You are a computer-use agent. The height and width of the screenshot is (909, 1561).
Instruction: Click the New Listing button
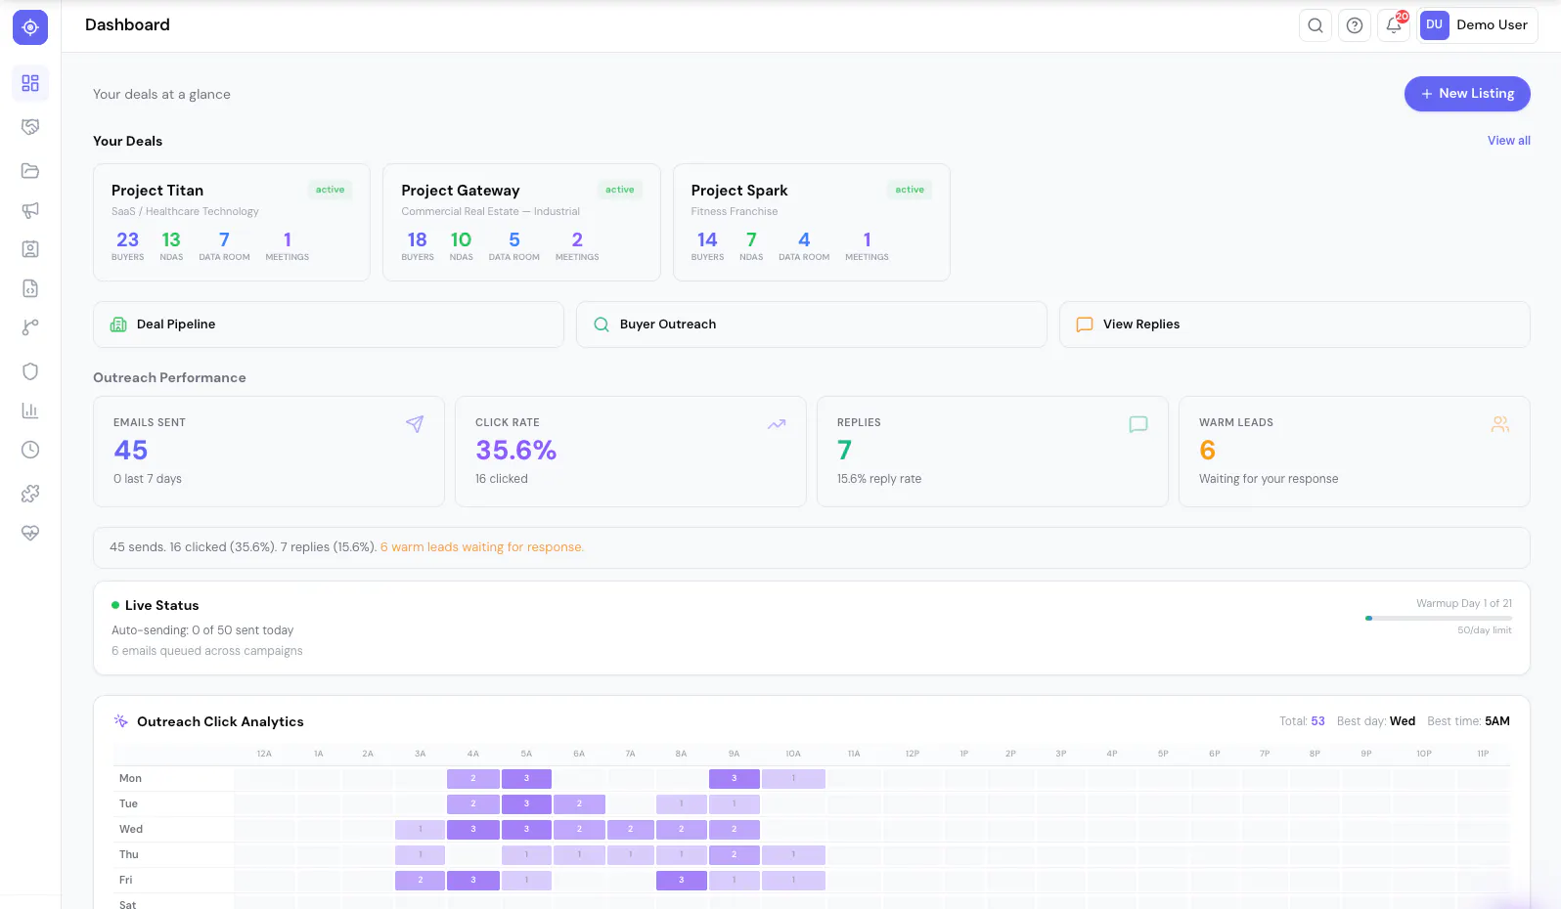pos(1467,94)
